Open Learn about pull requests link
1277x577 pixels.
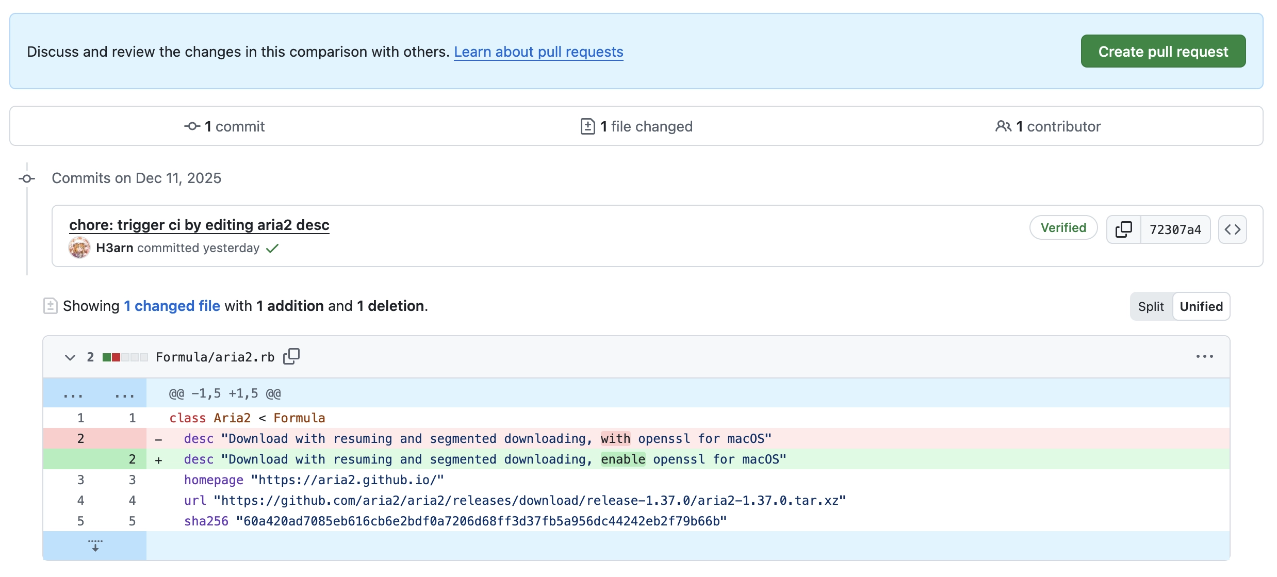click(538, 52)
